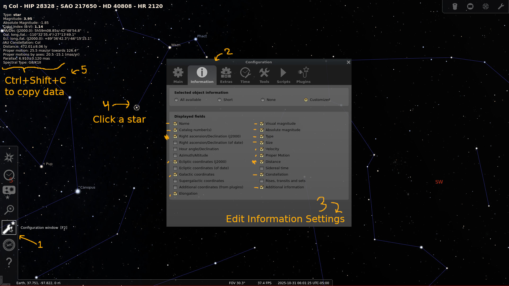Viewport: 509px width, 286px height.
Task: Open the Scripts tab
Action: click(x=283, y=75)
